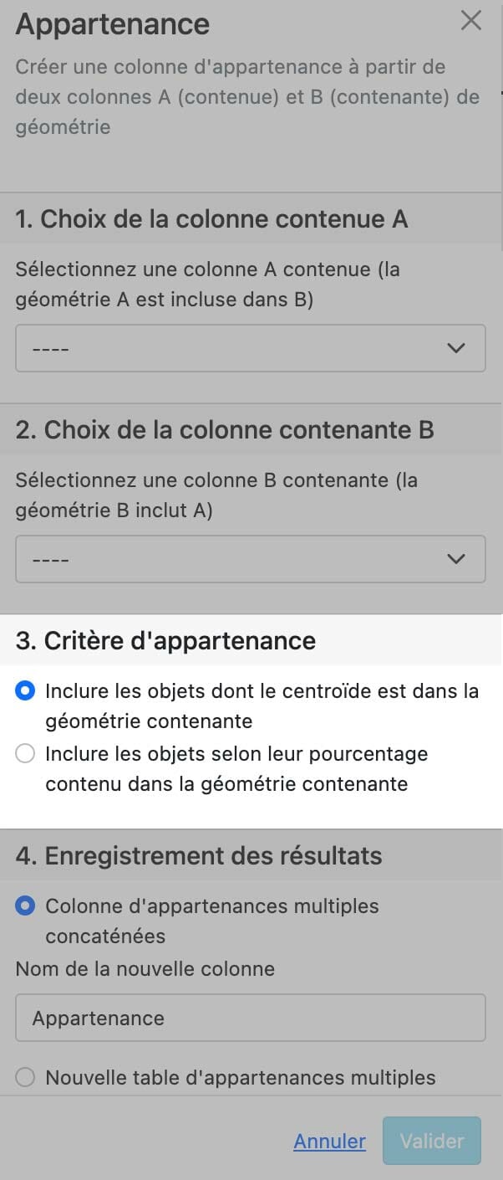Click the '3. Critère d'appartenance' section header

[x=165, y=641]
